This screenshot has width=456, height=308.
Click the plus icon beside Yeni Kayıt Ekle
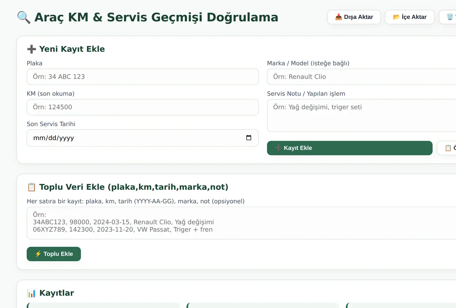pyautogui.click(x=32, y=49)
